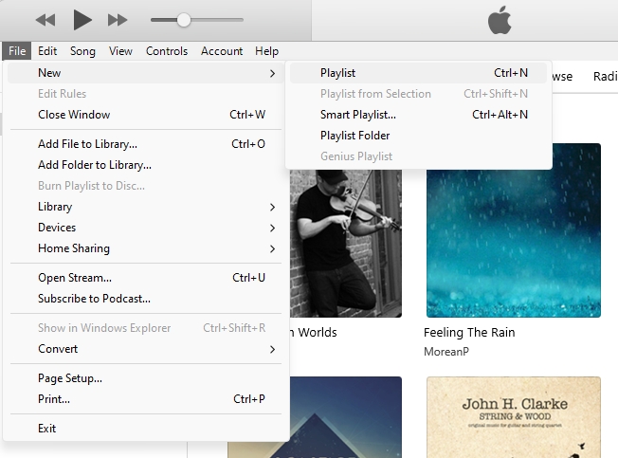Open the Help menu

point(267,51)
